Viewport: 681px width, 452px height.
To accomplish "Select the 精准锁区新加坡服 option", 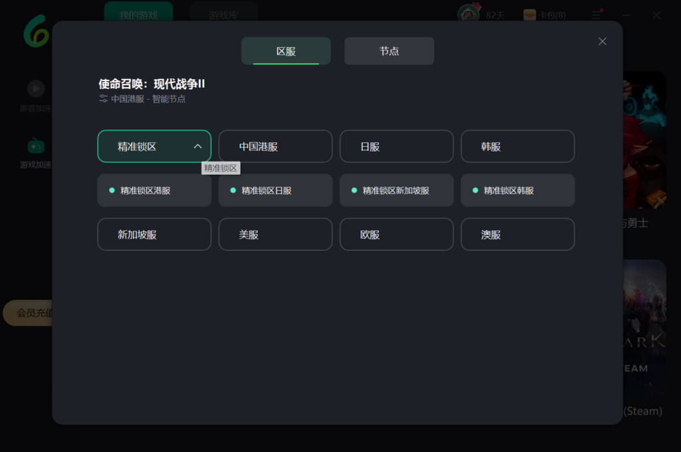I will (396, 190).
